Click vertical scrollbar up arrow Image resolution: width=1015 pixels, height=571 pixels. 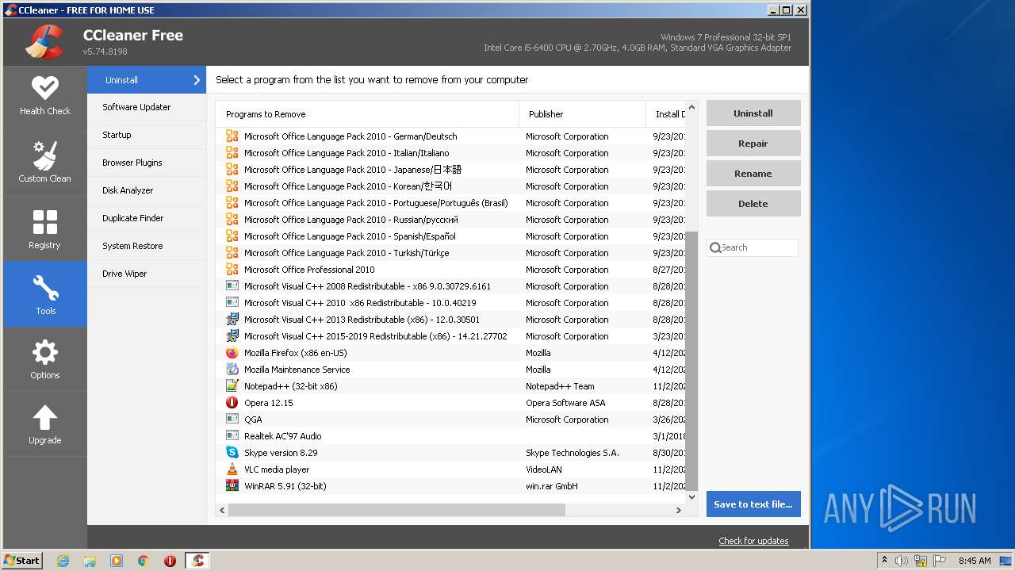coord(691,107)
